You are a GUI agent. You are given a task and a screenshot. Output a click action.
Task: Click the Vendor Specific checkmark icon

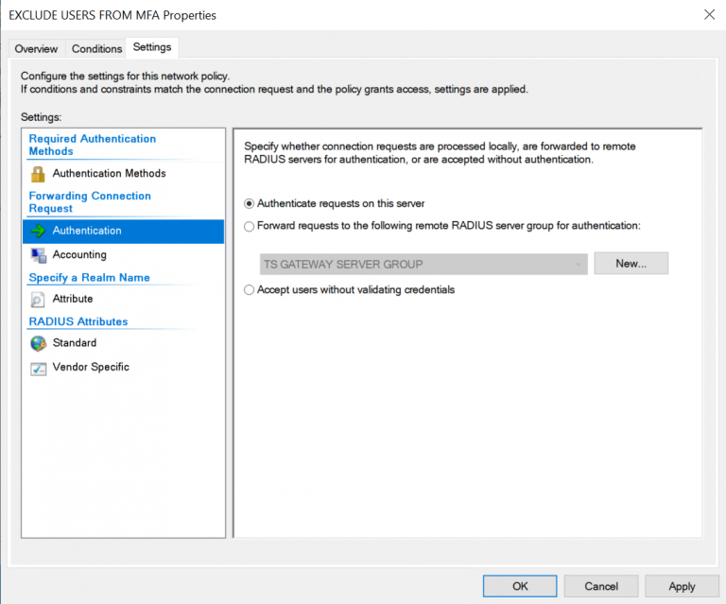39,369
